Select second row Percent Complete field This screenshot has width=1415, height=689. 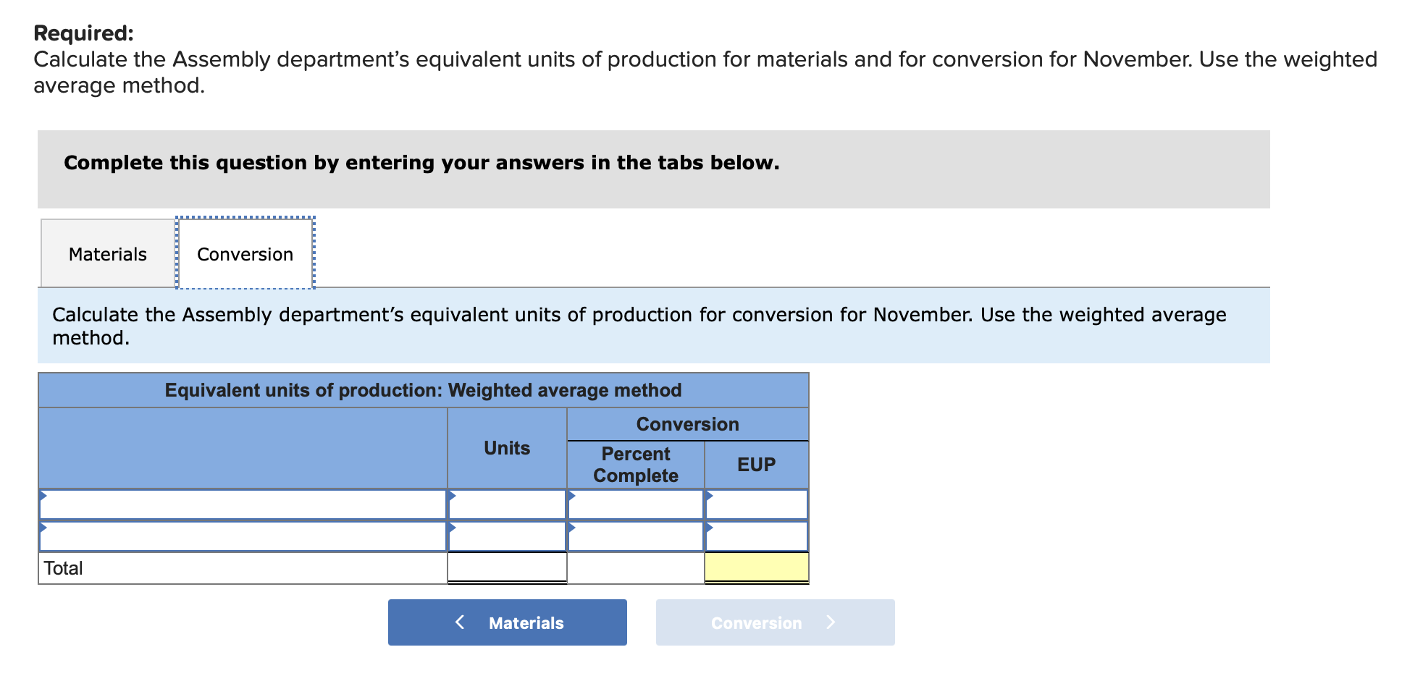pos(635,536)
